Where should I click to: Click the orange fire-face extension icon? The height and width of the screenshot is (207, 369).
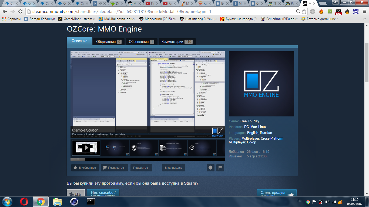pos(321,12)
